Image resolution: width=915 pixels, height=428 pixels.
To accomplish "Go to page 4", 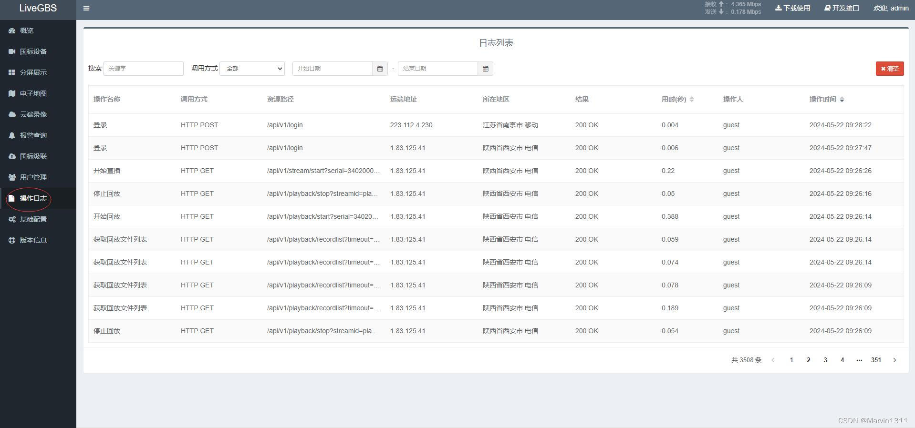I will pos(842,360).
